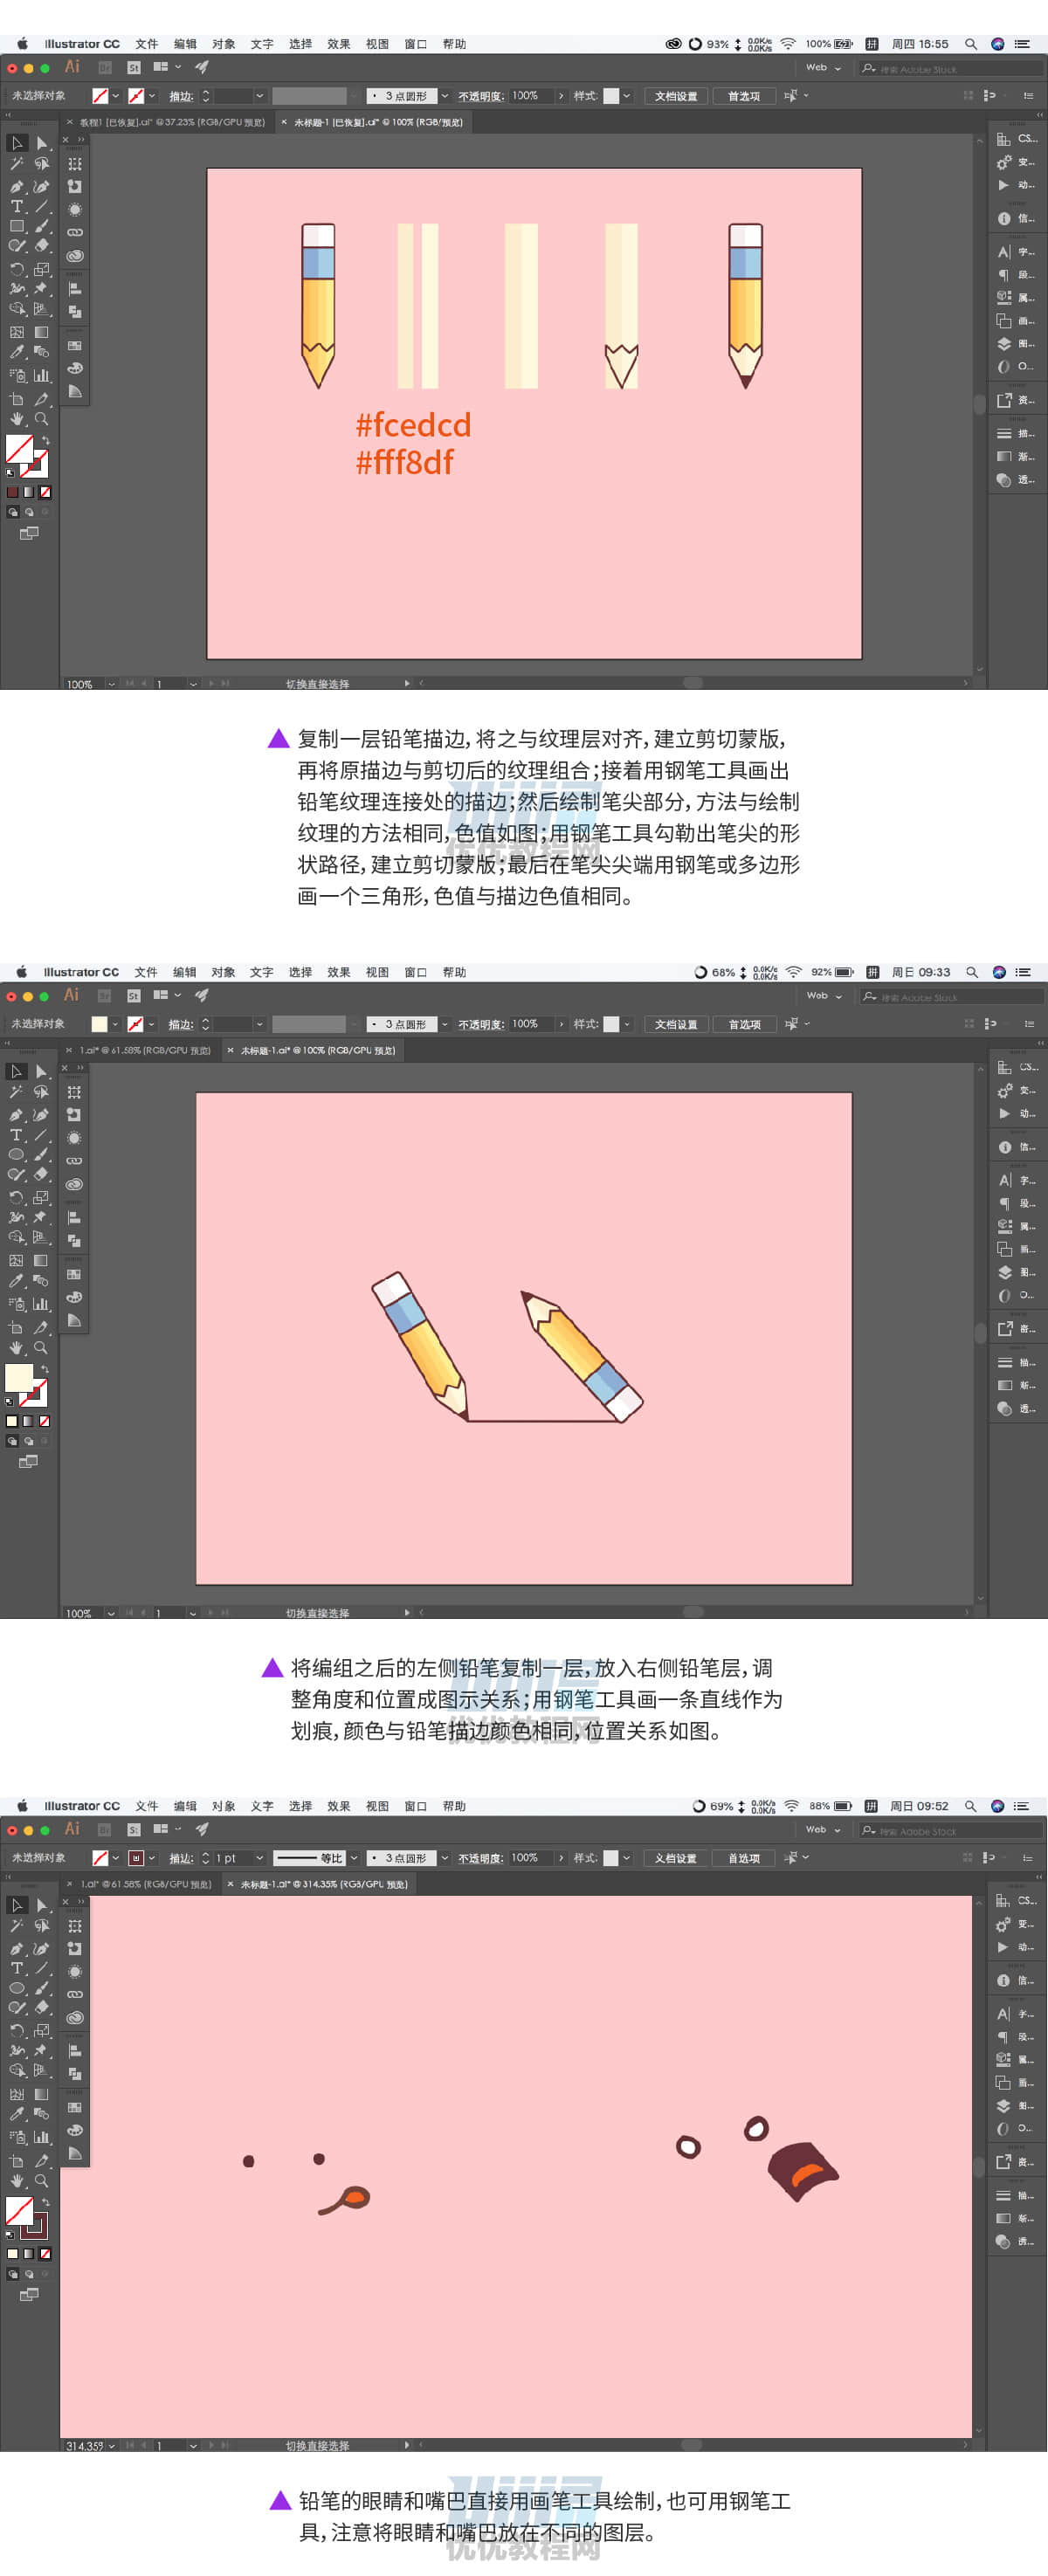Activate the Zoom tool in top screenshot

pos(41,419)
